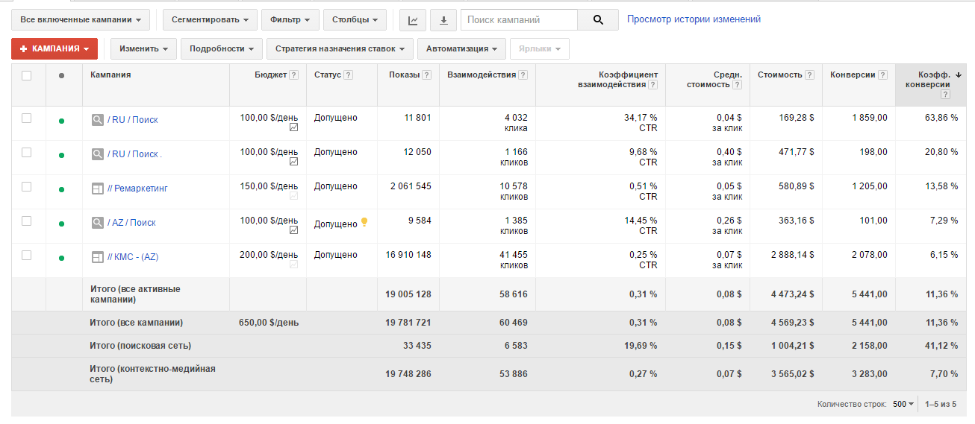Open the // КМС - (AZ) campaign link

pos(133,256)
